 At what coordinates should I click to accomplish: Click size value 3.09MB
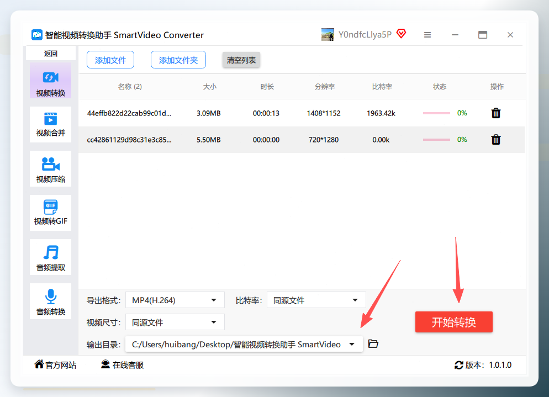point(209,113)
